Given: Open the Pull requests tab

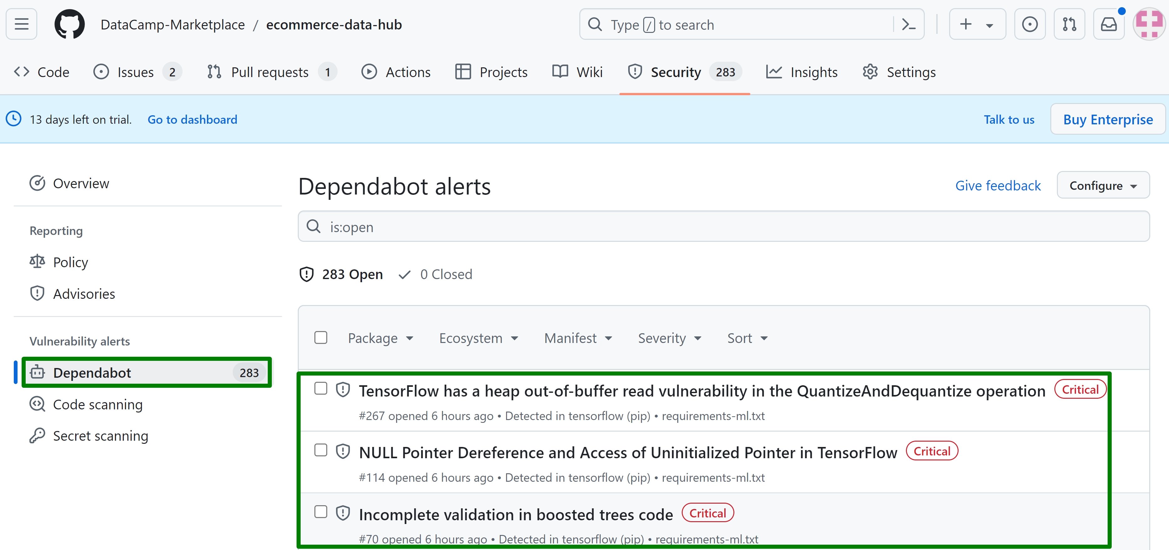Looking at the screenshot, I should tap(272, 72).
